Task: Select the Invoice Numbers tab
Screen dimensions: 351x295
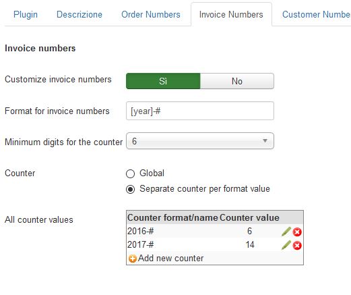Action: (x=231, y=14)
